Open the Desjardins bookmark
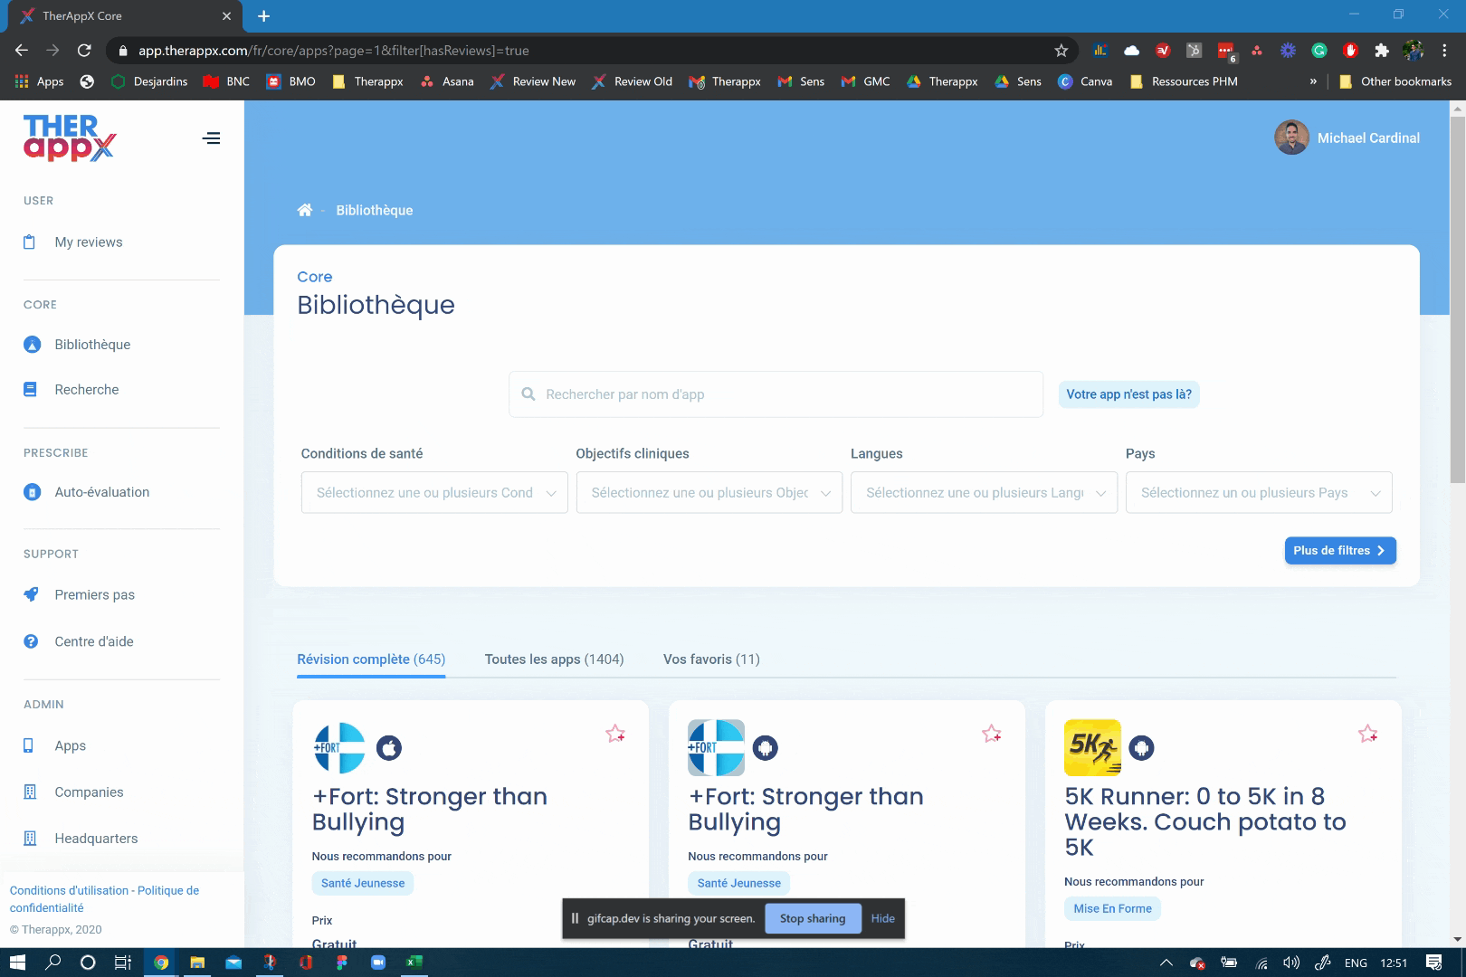Screen dimensions: 1466x977 pyautogui.click(x=149, y=81)
